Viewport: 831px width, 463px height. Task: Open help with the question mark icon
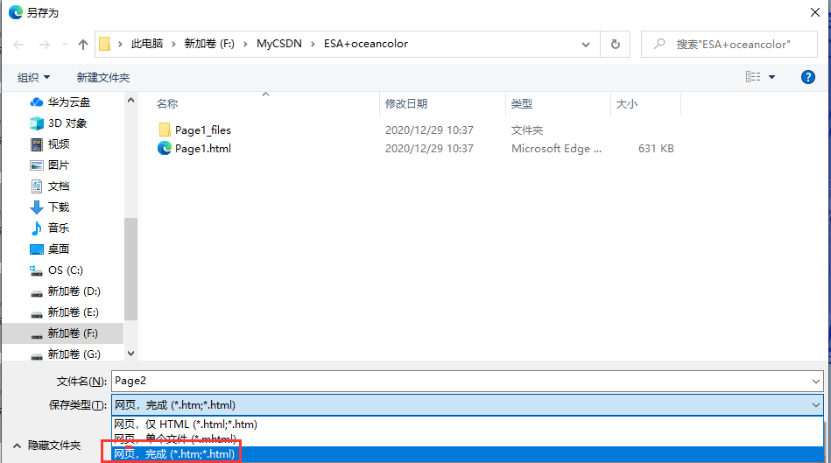tap(807, 77)
